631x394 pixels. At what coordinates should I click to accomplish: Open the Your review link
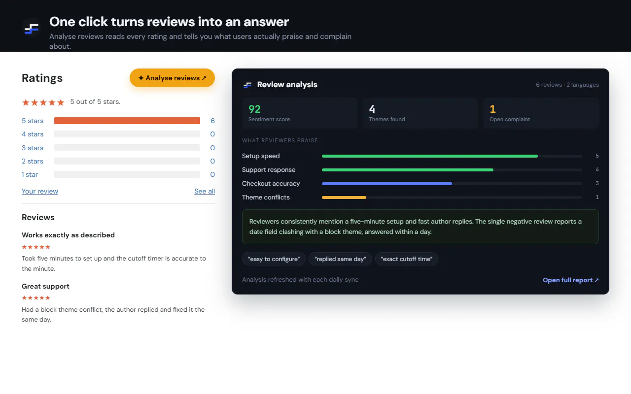click(x=40, y=191)
